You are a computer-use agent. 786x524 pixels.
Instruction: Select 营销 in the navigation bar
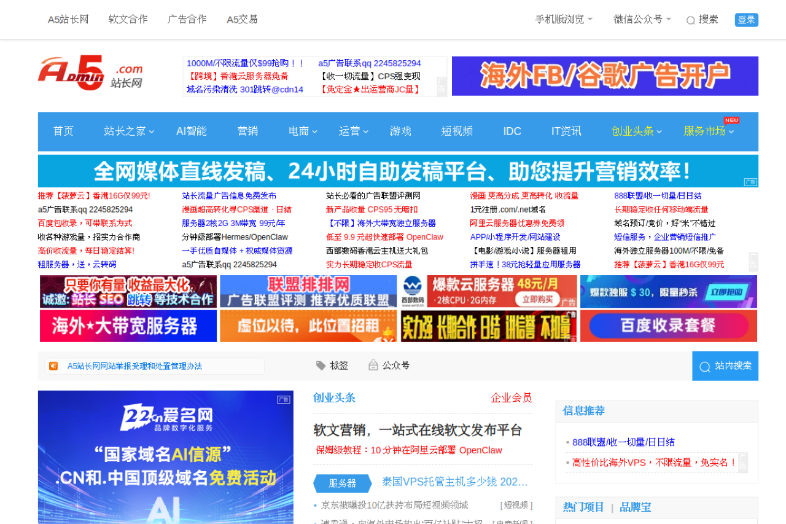247,131
